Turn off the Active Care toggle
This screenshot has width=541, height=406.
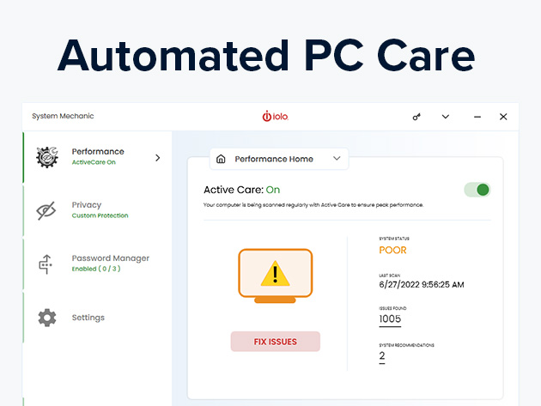tap(477, 190)
